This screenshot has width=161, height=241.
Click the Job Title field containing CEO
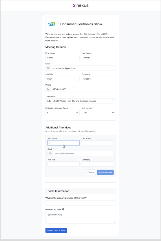tap(62, 79)
